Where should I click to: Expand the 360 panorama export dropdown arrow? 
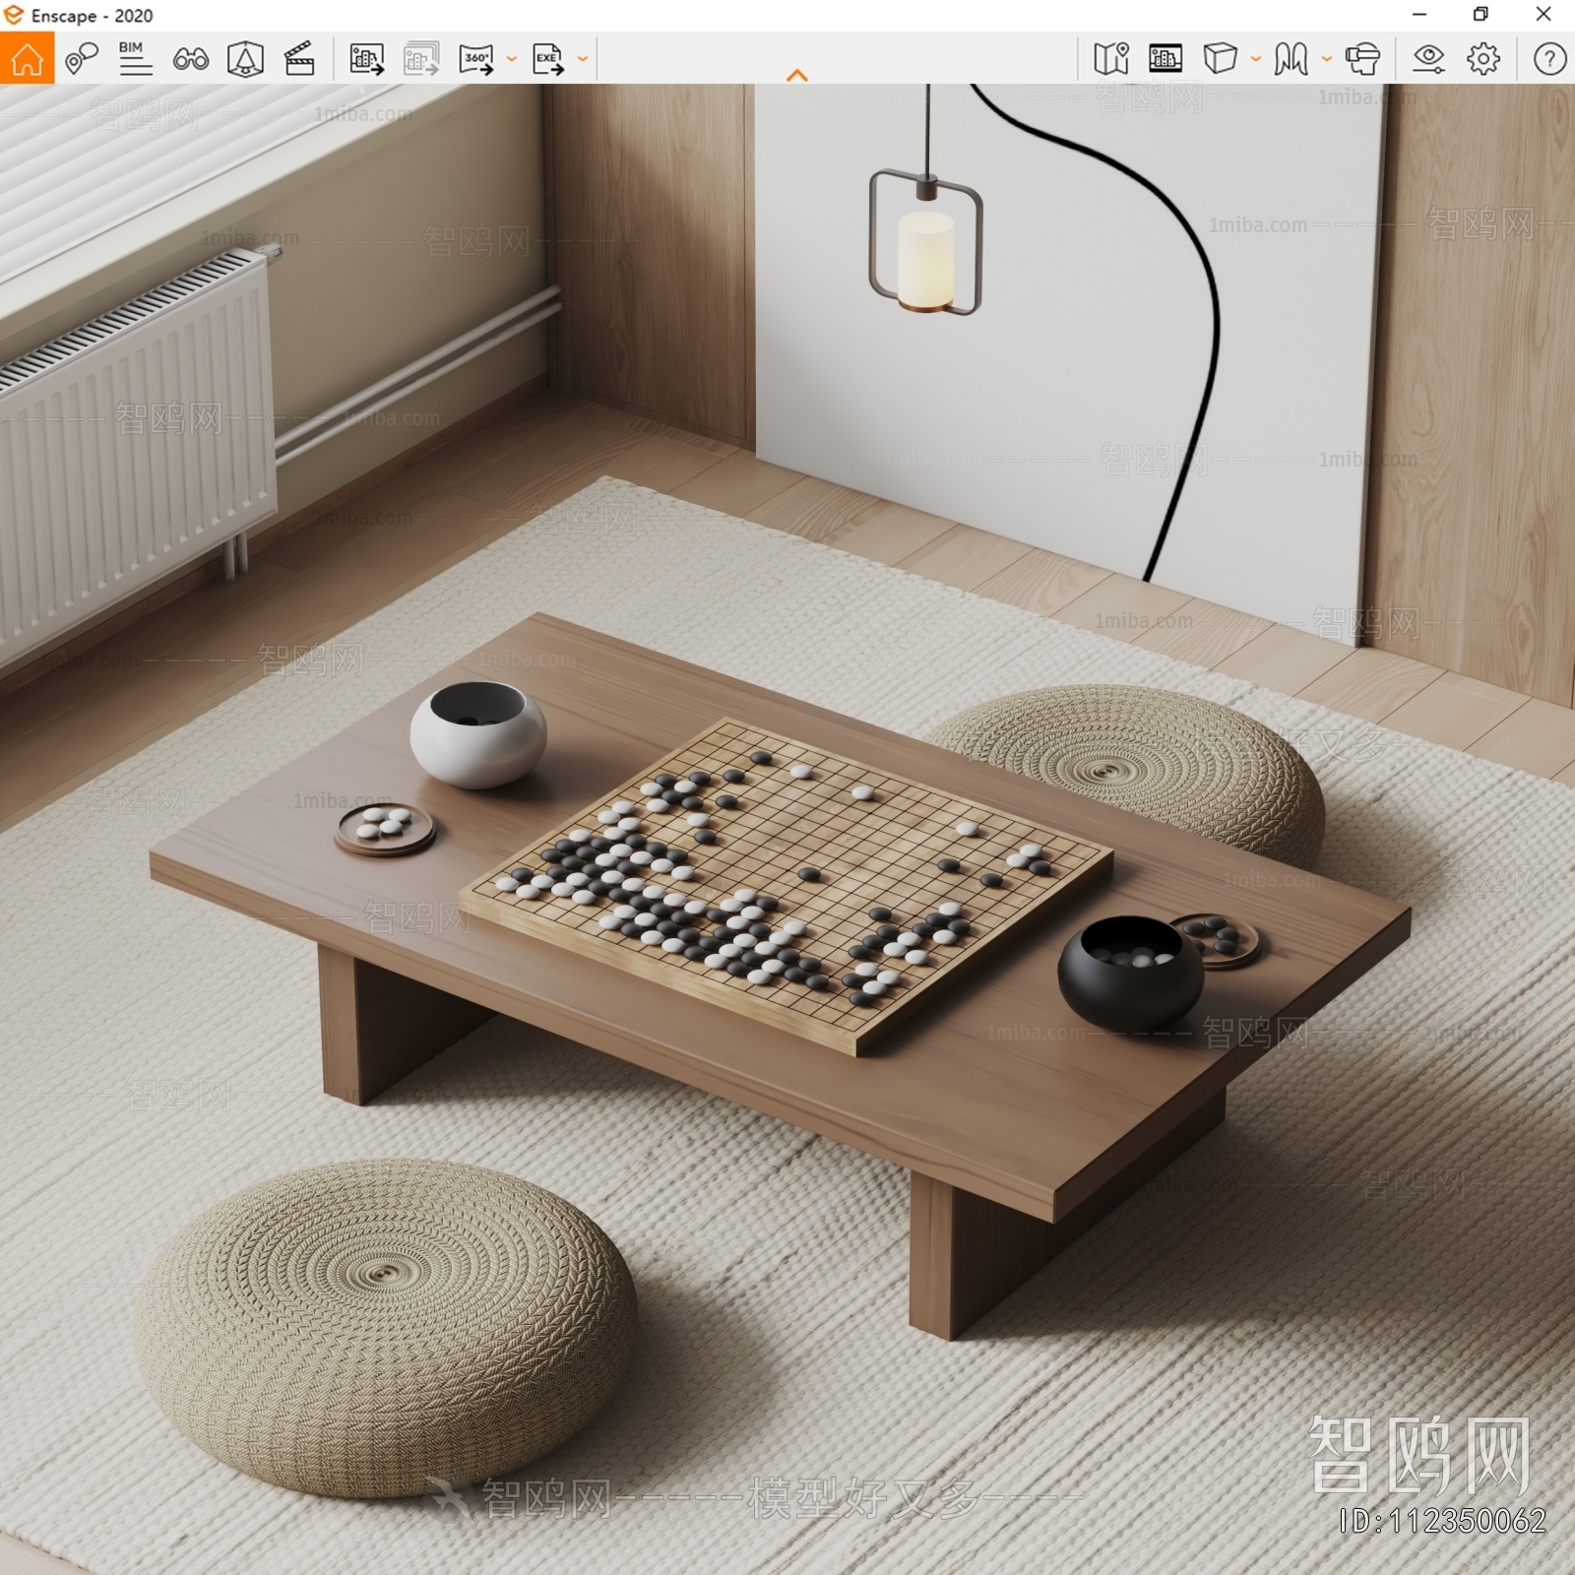click(512, 59)
